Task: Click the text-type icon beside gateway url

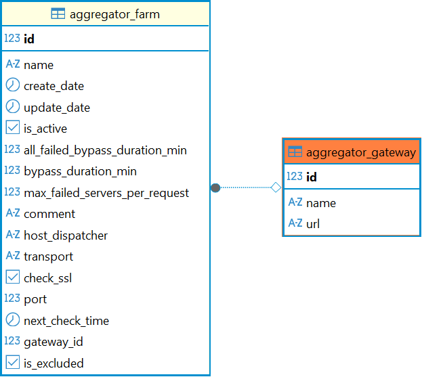Action: (x=295, y=223)
